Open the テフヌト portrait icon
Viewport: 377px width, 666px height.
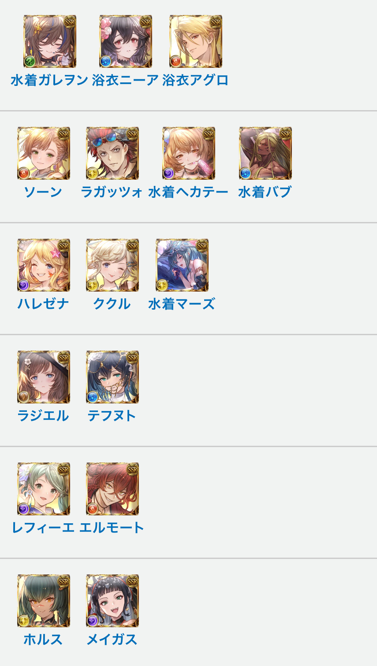112,377
